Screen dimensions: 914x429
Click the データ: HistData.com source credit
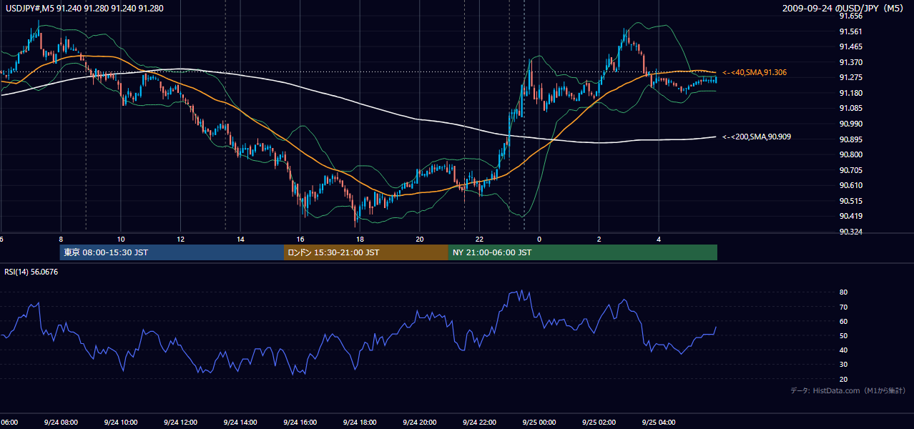coord(847,390)
